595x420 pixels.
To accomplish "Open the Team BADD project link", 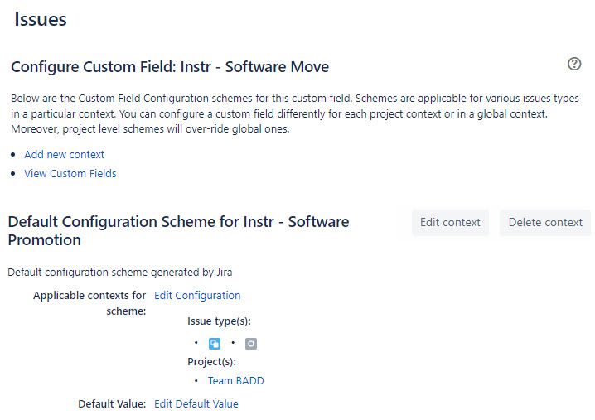I will coord(235,381).
